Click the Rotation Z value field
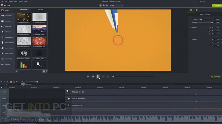Image resolution: width=222 pixels, height=124 pixels. (x=217, y=28)
